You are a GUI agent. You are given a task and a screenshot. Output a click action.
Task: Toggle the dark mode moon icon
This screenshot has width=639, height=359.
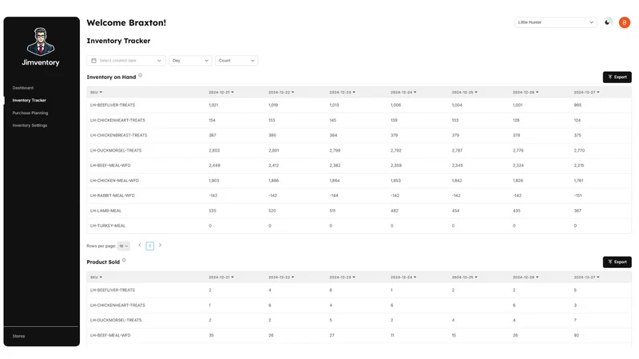pos(607,22)
